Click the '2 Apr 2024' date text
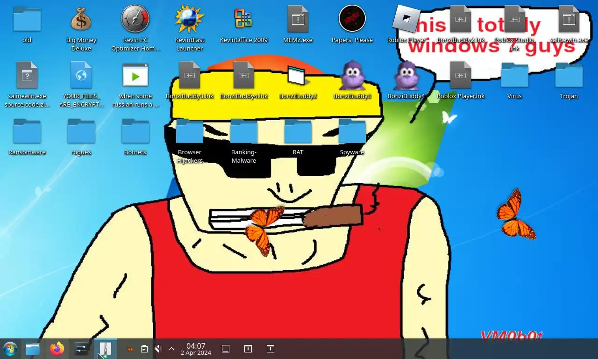Image resolution: width=598 pixels, height=359 pixels. pos(196,353)
